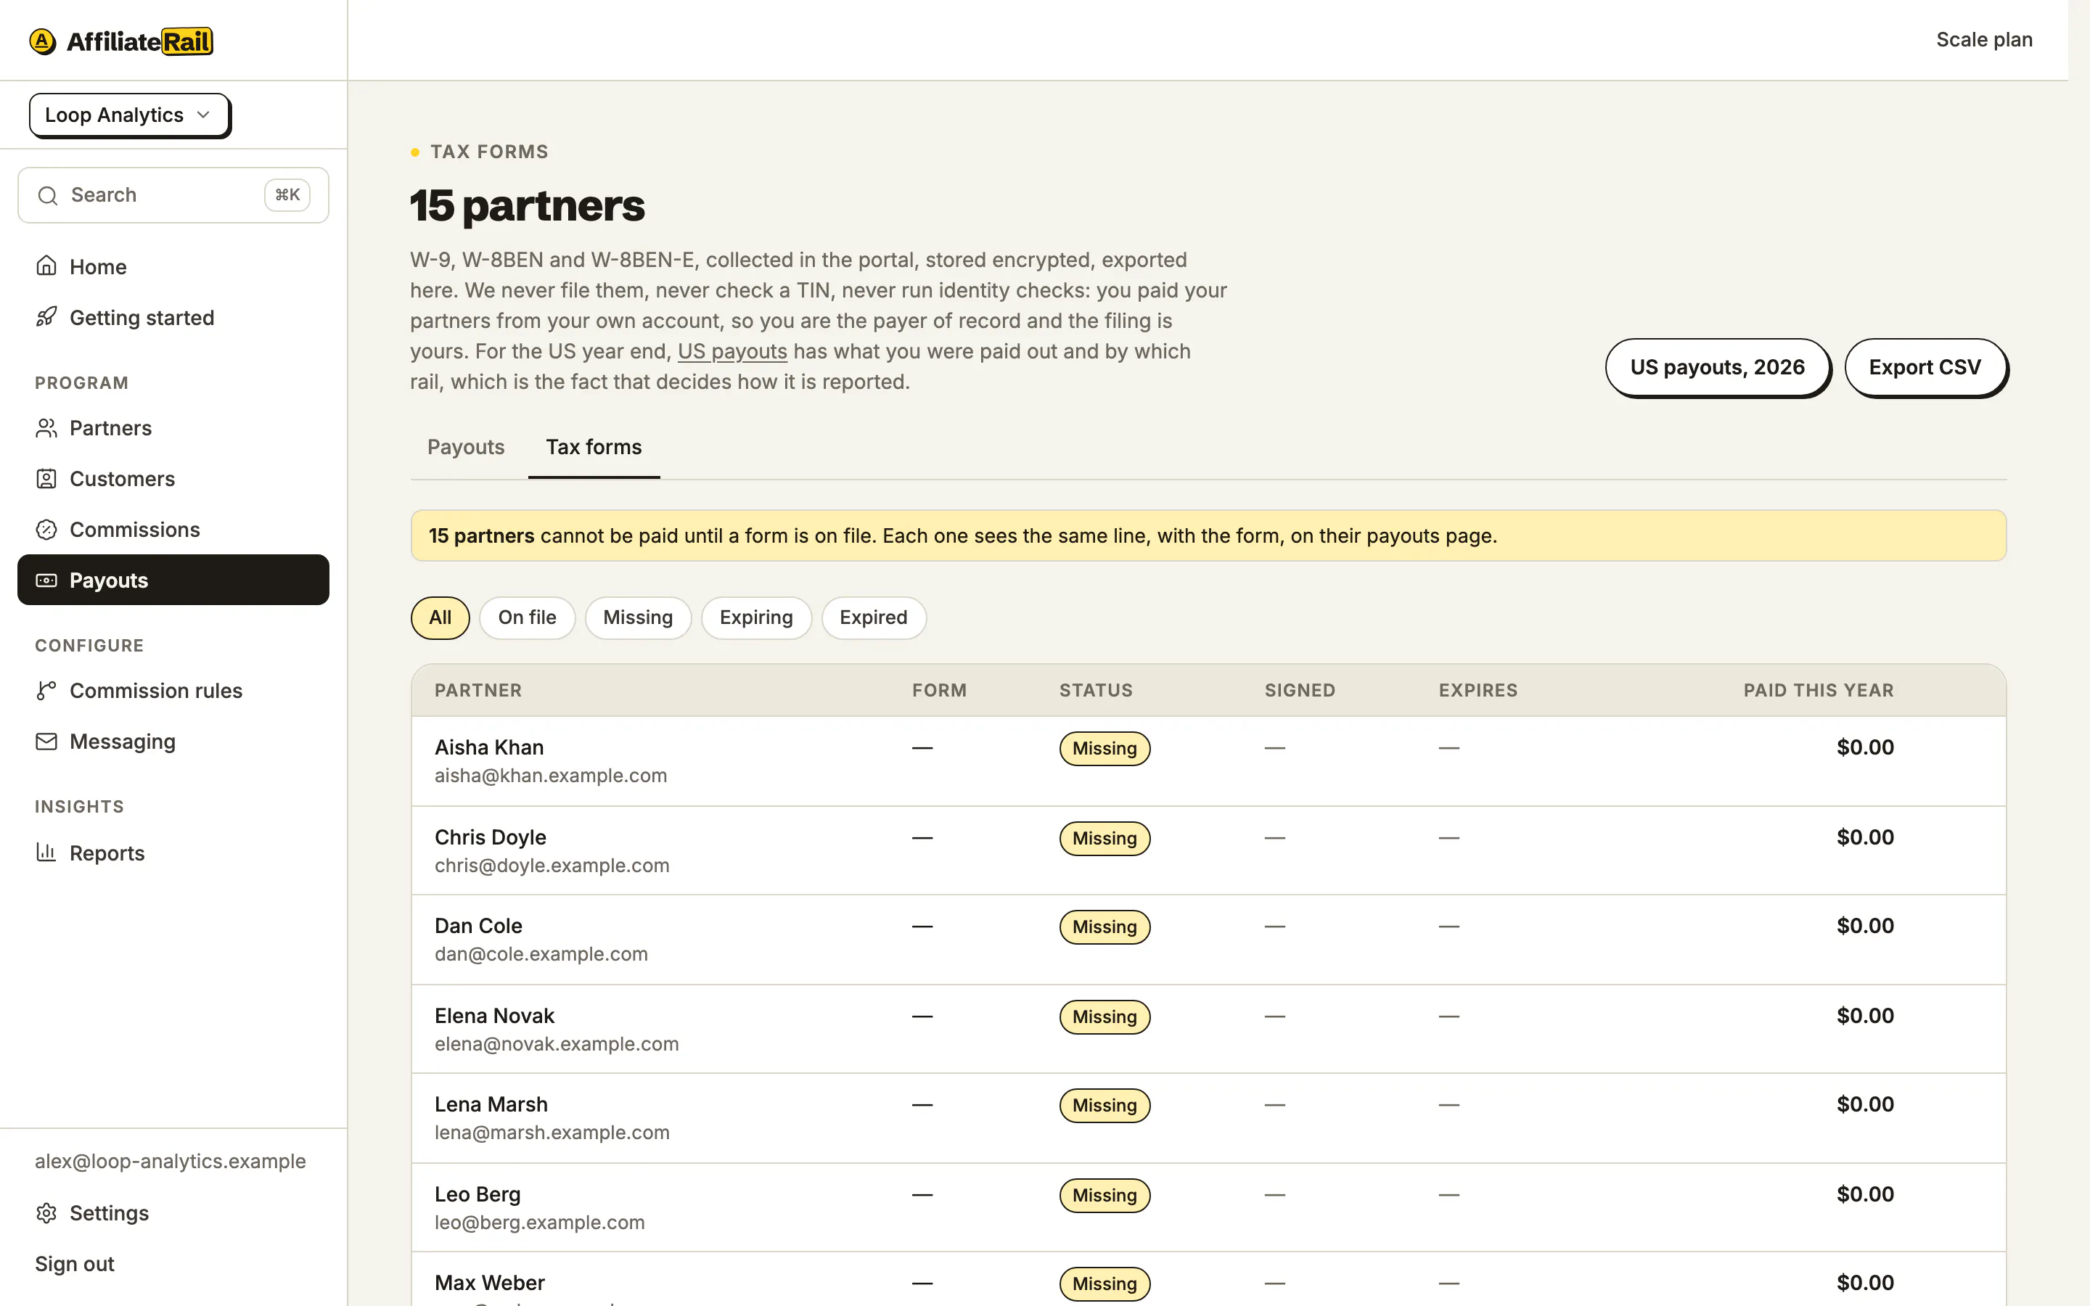Click the Commission rules branch icon

46,690
